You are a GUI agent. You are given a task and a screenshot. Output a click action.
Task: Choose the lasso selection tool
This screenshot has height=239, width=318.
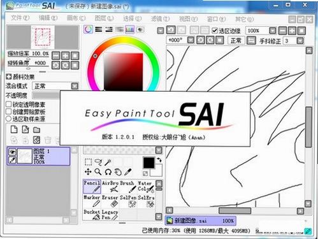(98, 162)
